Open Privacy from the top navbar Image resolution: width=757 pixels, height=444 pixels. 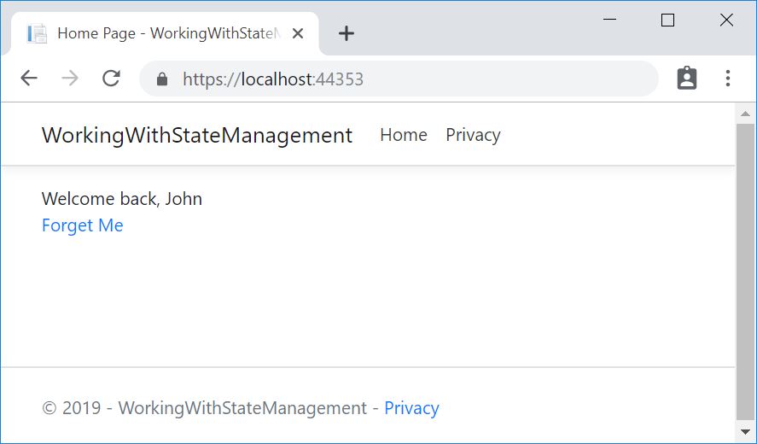tap(473, 135)
